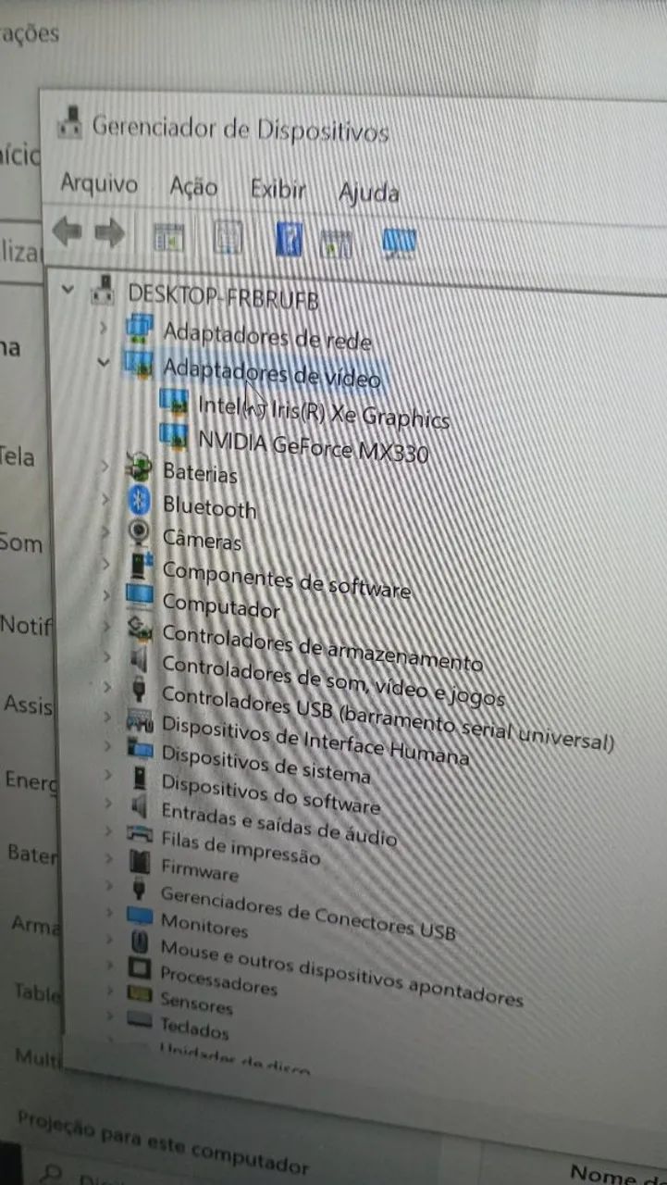
Task: Select Controladores USB (barramento serial universal)
Action: pyautogui.click(x=388, y=718)
